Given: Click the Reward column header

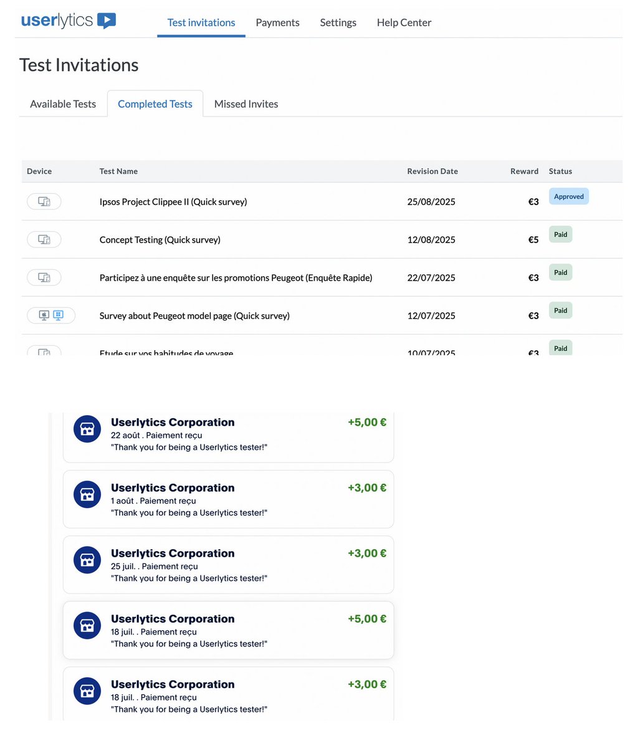Looking at the screenshot, I should coord(524,171).
